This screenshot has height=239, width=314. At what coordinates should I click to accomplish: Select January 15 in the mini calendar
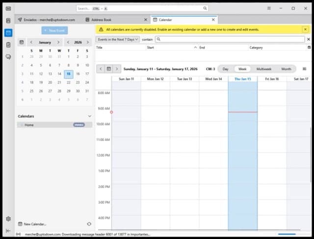coord(69,74)
